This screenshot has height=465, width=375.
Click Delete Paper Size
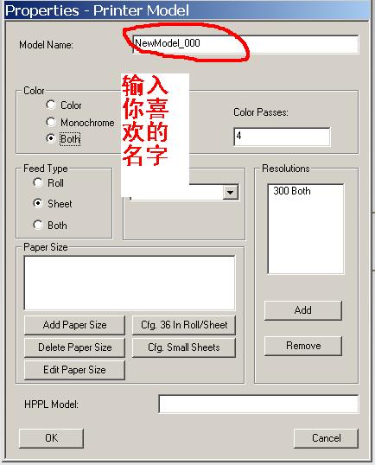click(x=74, y=347)
